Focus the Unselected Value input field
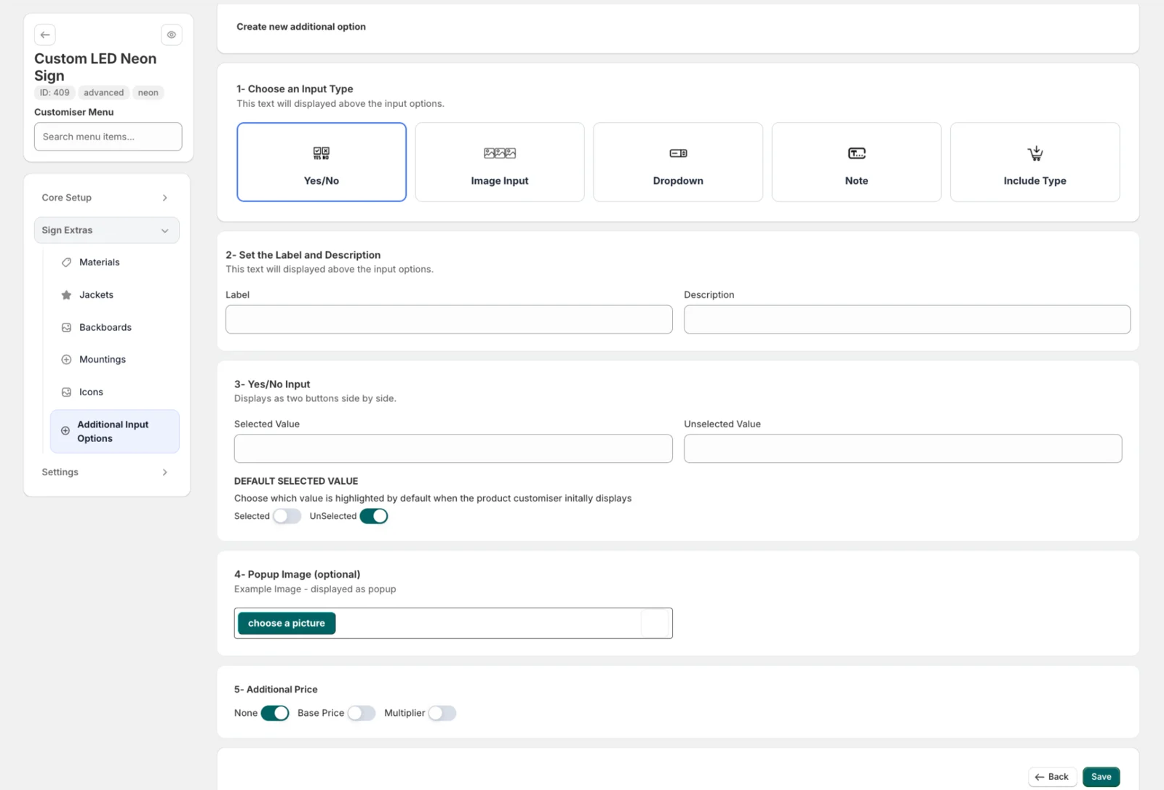Image resolution: width=1164 pixels, height=790 pixels. 903,449
